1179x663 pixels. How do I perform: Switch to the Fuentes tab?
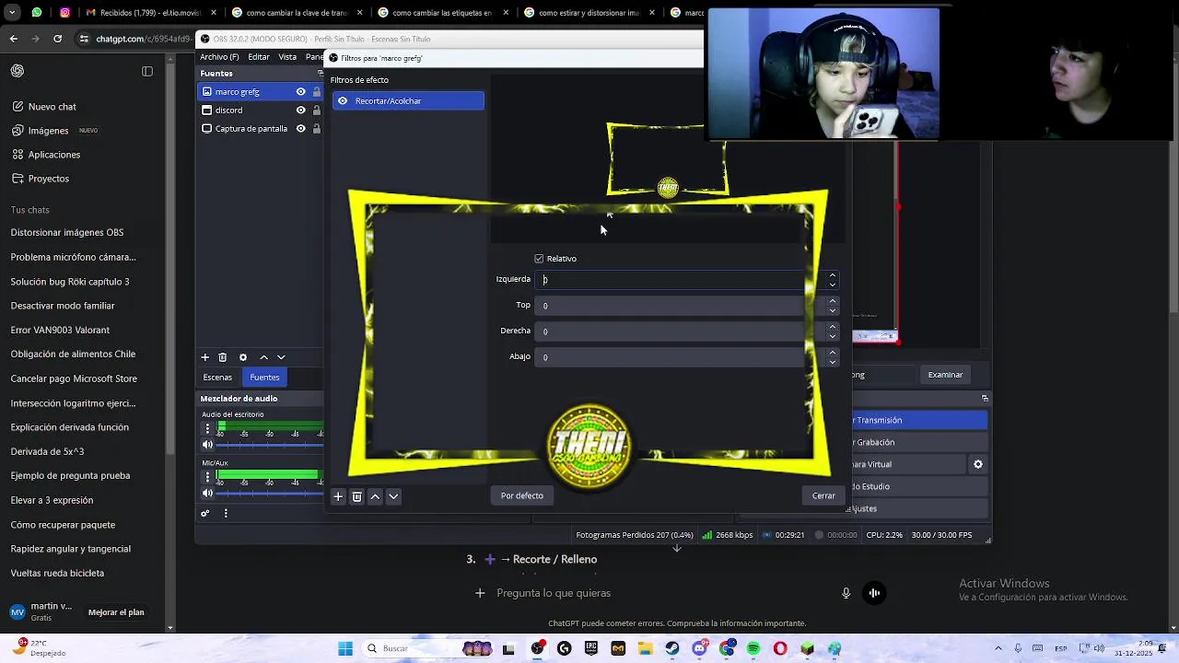(x=264, y=378)
